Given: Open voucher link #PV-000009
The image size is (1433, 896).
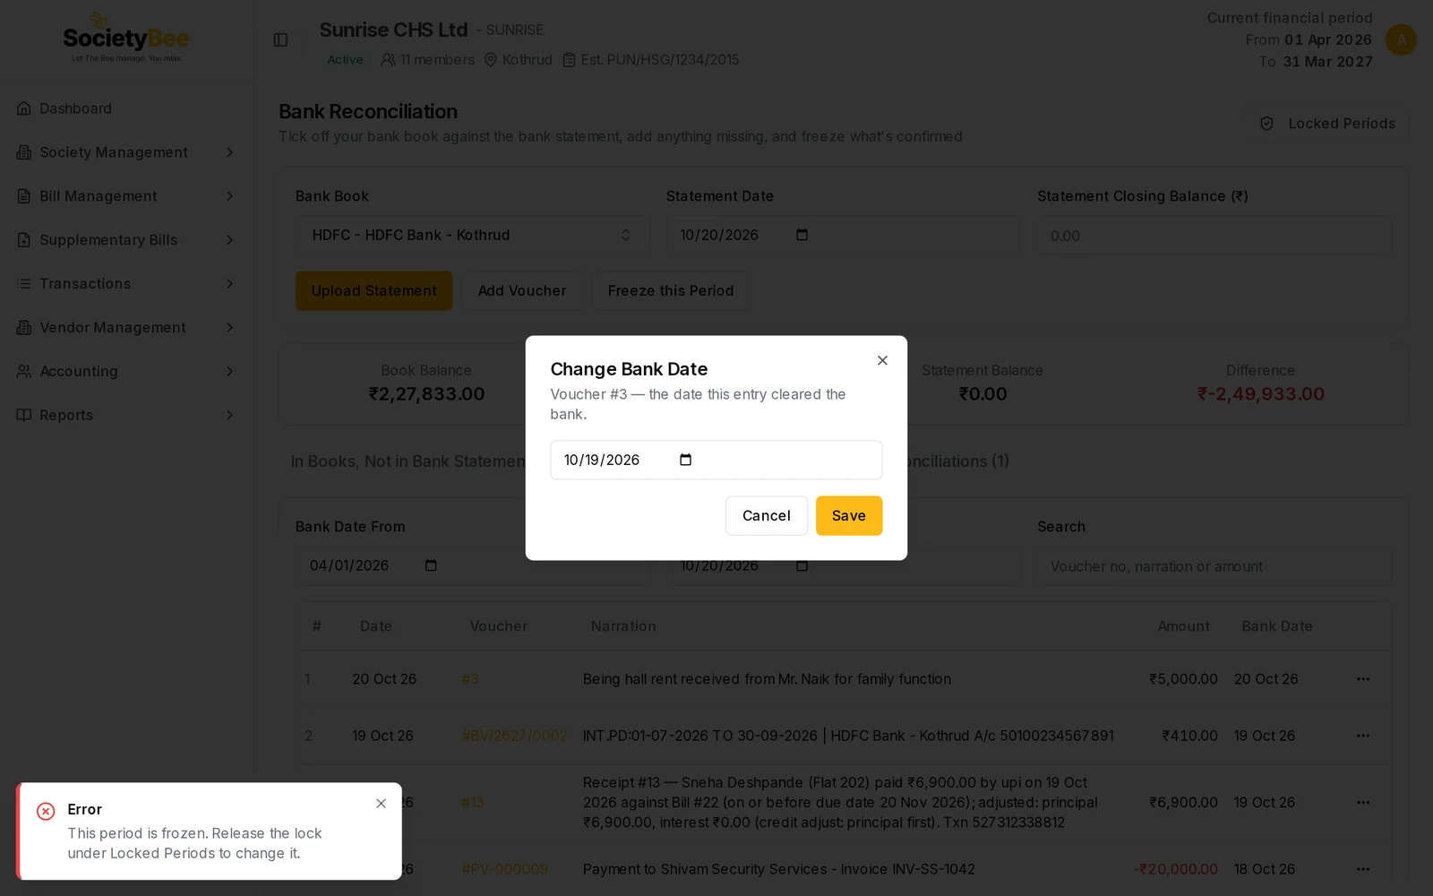Looking at the screenshot, I should [504, 869].
